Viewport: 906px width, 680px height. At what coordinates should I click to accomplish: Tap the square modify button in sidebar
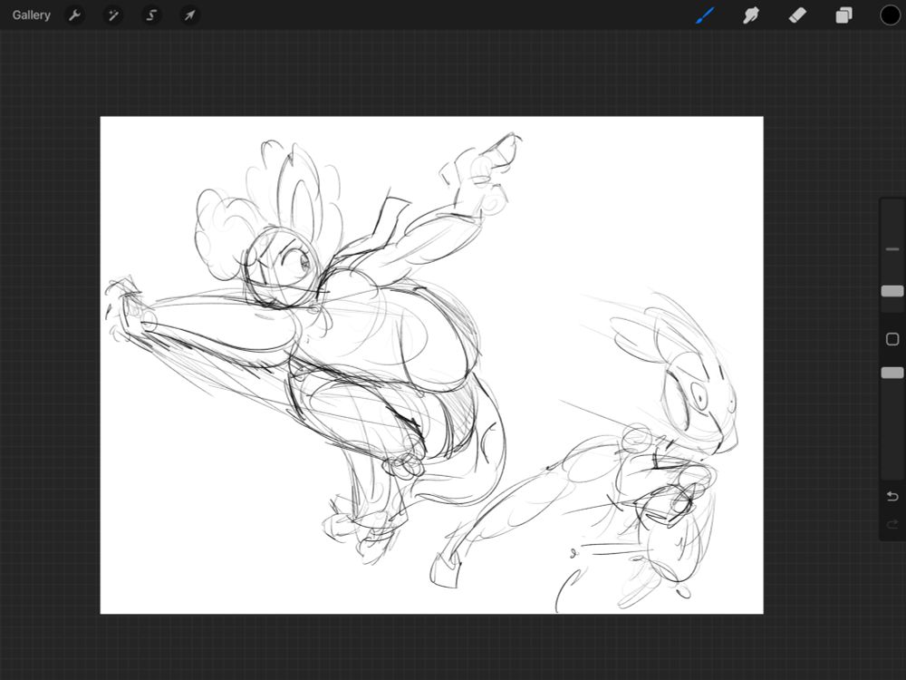coord(892,339)
